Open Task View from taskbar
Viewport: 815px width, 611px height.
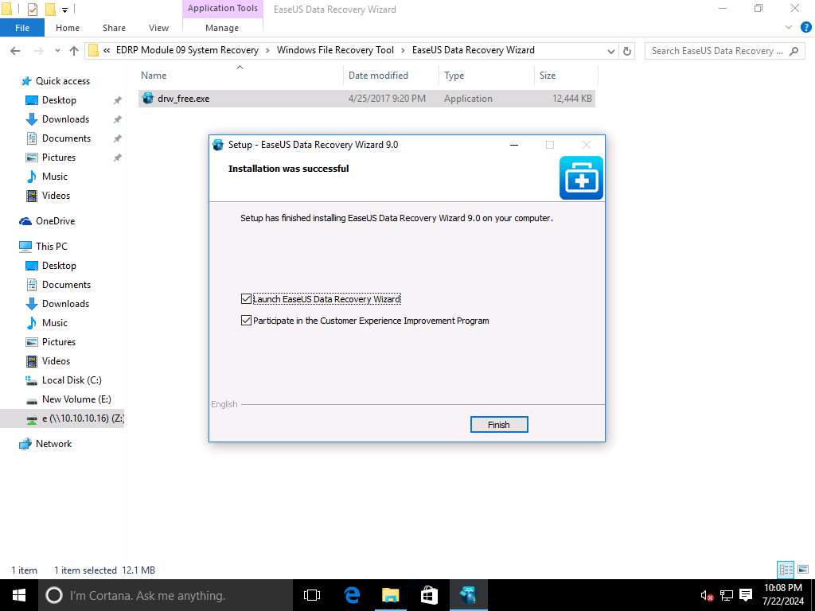coord(312,595)
